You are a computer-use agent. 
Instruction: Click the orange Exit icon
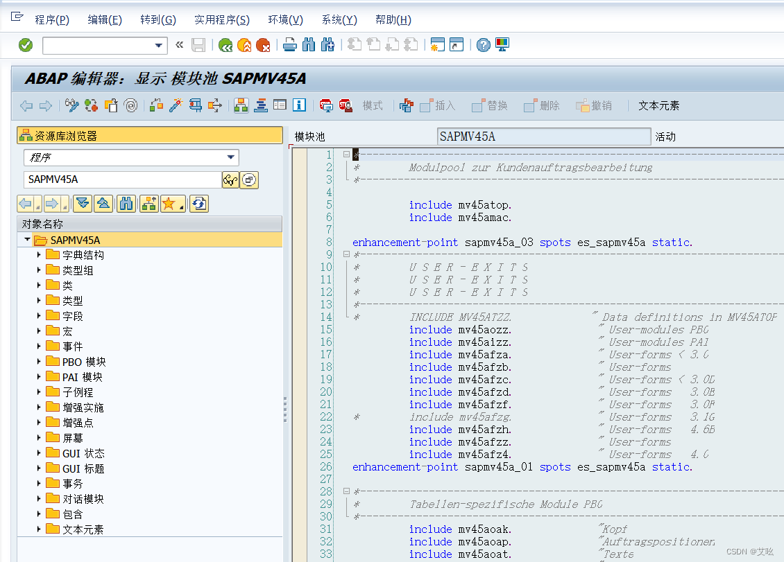pos(244,46)
